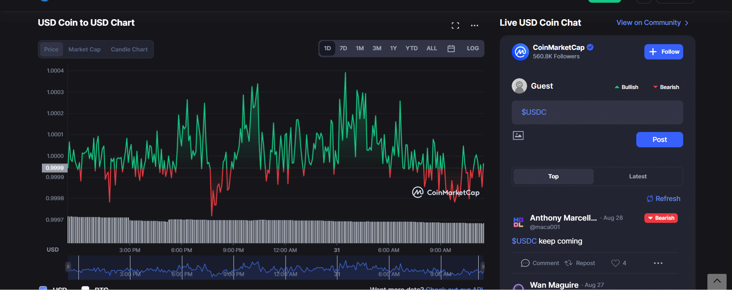Screen dimensions: 732x290
Task: Select the Price chart tab
Action: pos(51,49)
